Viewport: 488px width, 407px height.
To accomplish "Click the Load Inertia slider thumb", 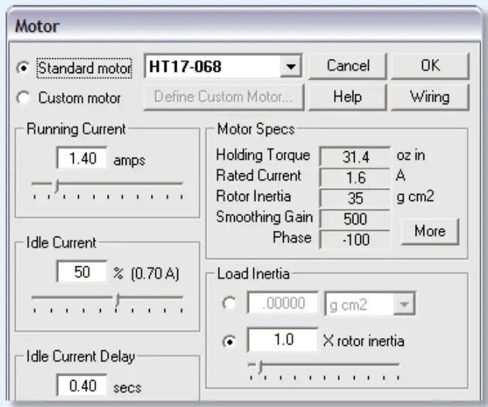I will tap(260, 367).
